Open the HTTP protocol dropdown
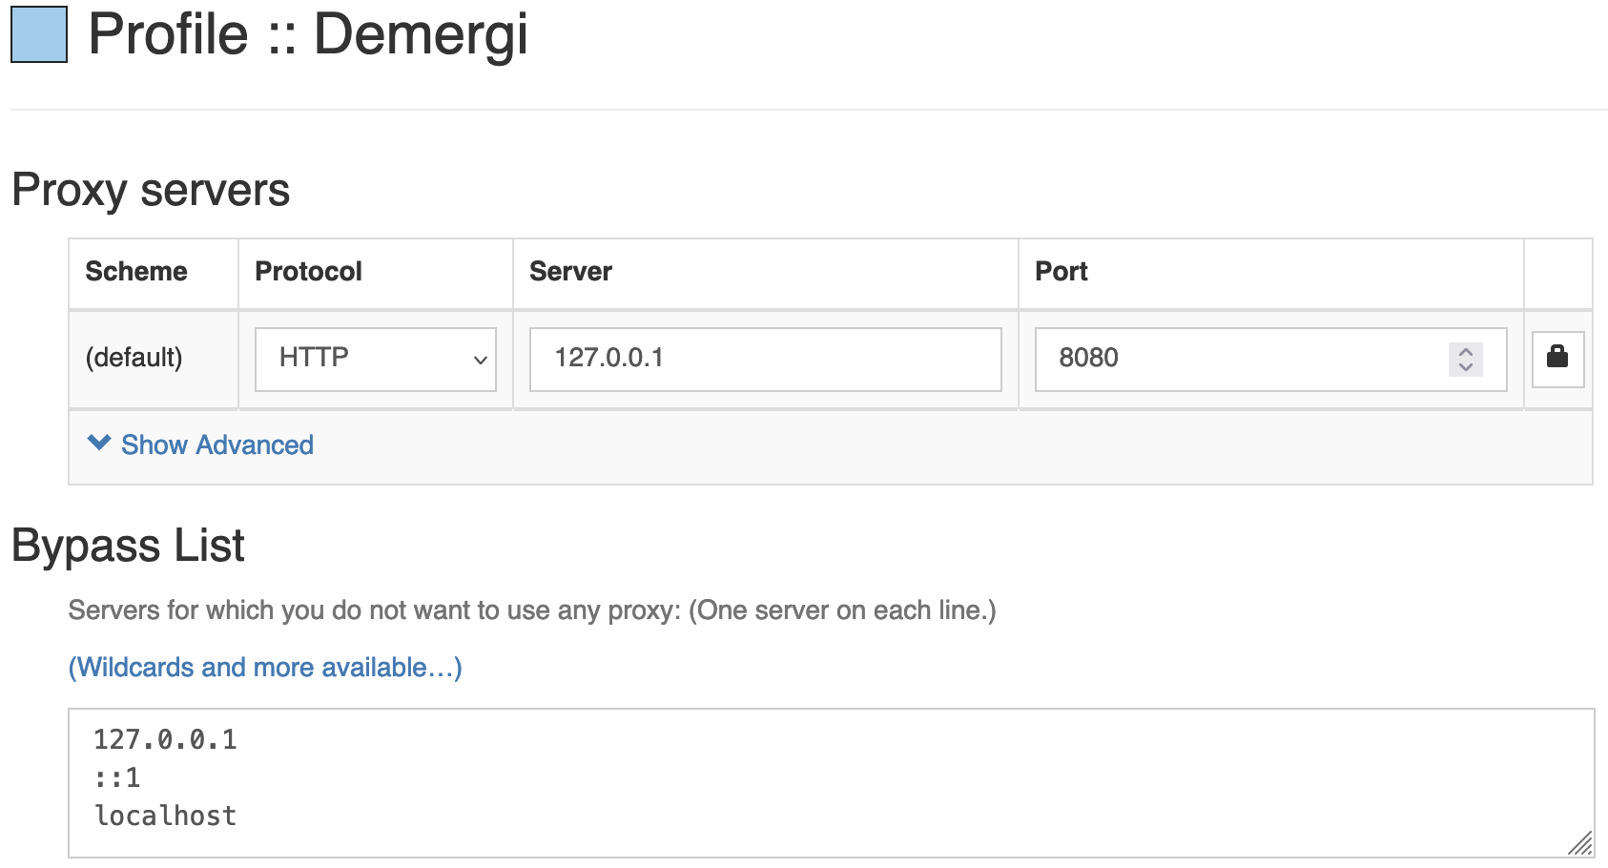 (362, 359)
